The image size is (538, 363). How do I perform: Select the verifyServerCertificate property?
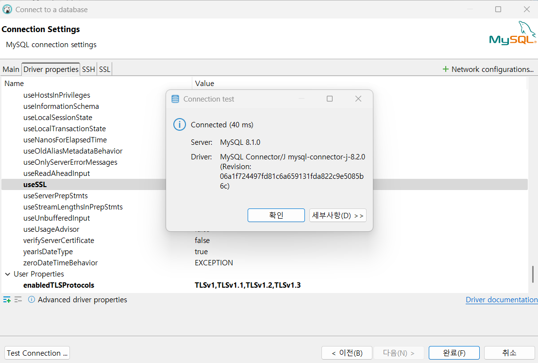click(59, 241)
